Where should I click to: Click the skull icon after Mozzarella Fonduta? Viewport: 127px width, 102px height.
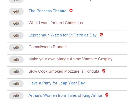[x=104, y=71]
